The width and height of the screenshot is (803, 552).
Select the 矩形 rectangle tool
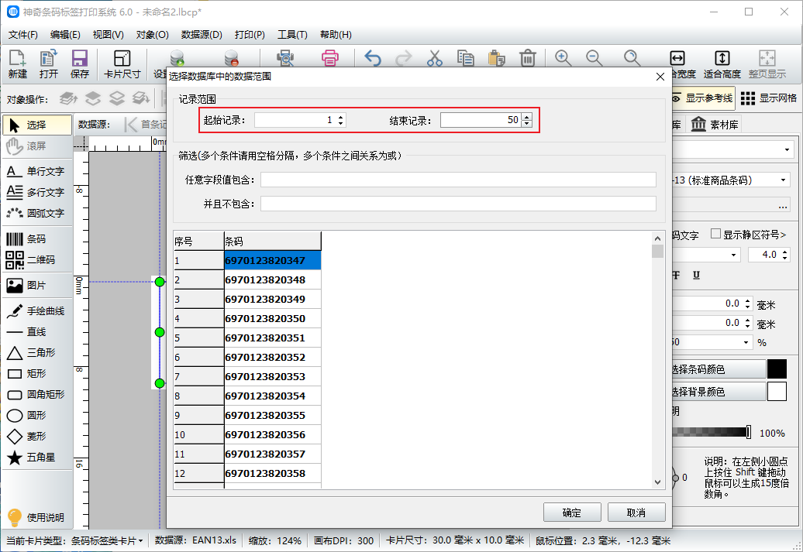(x=37, y=373)
